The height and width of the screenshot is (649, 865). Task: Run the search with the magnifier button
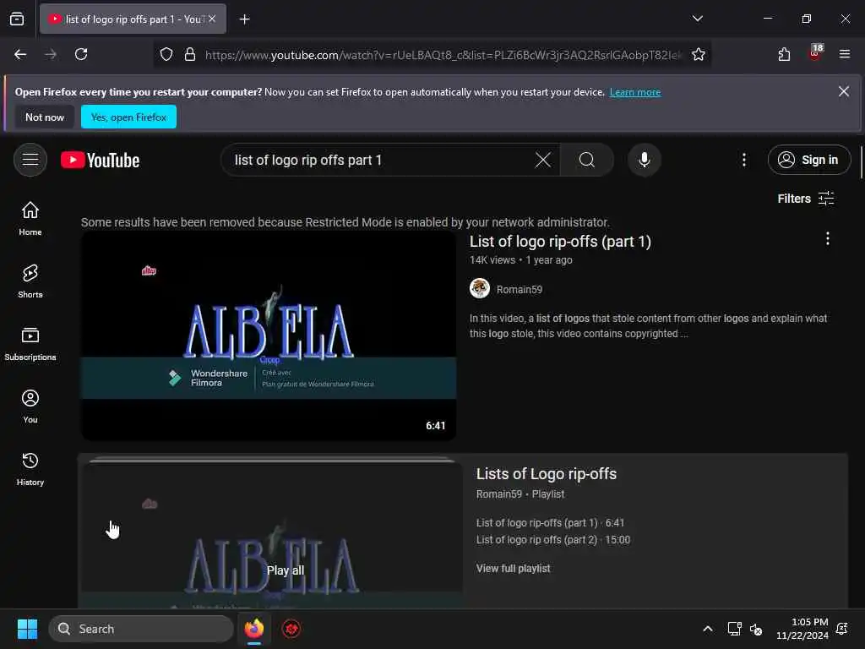coord(587,160)
